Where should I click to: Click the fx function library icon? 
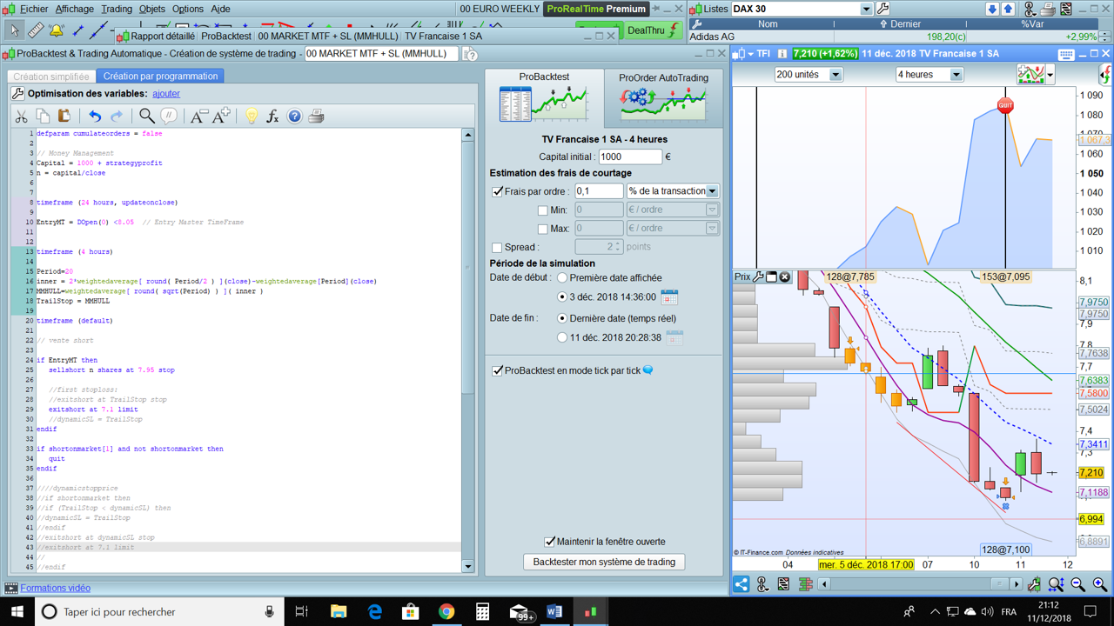coord(272,116)
